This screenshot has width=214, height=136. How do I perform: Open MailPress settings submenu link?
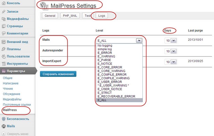tap(10, 110)
